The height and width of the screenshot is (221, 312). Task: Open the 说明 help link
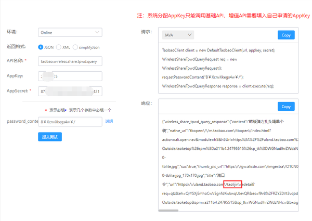click(109, 122)
